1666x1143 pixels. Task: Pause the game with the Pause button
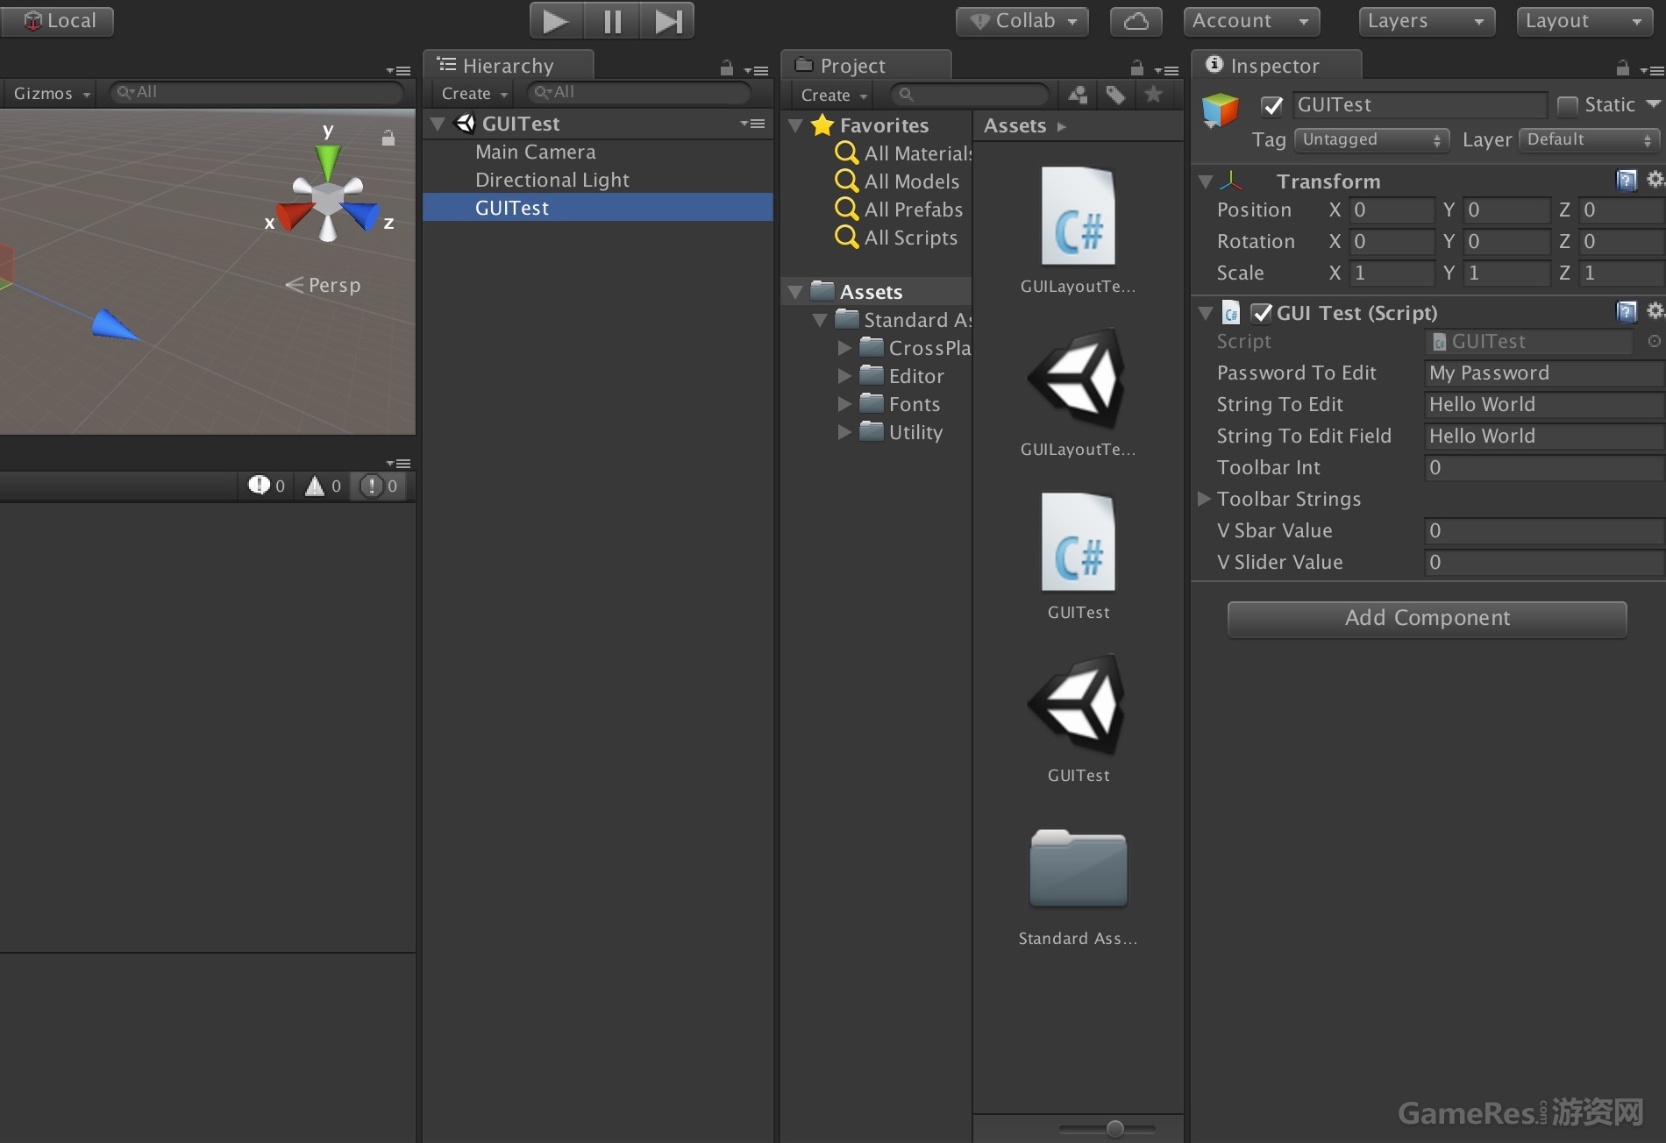click(x=612, y=21)
